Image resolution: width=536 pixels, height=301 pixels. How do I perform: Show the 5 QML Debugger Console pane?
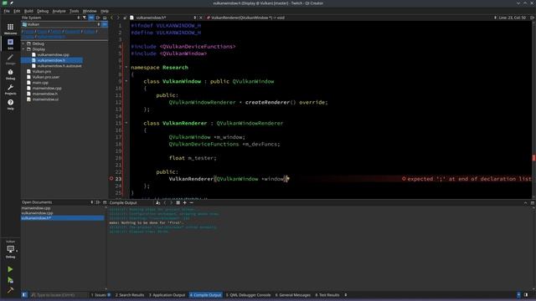pyautogui.click(x=248, y=295)
